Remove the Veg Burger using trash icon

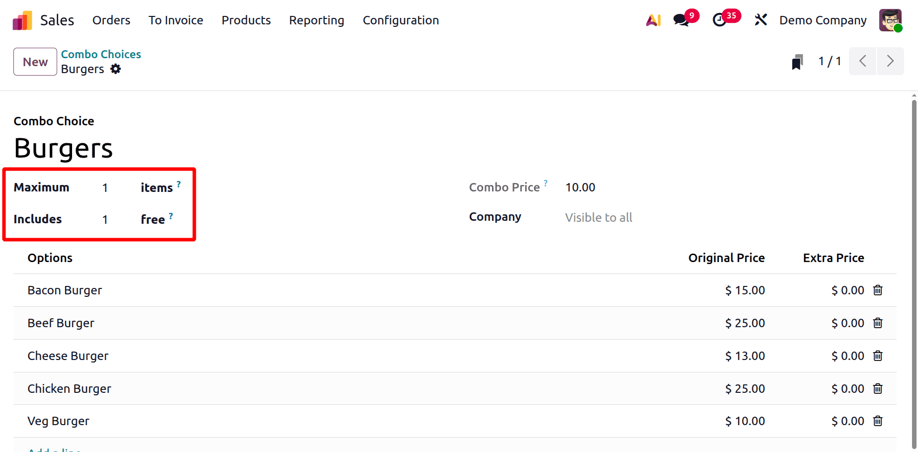pyautogui.click(x=877, y=421)
